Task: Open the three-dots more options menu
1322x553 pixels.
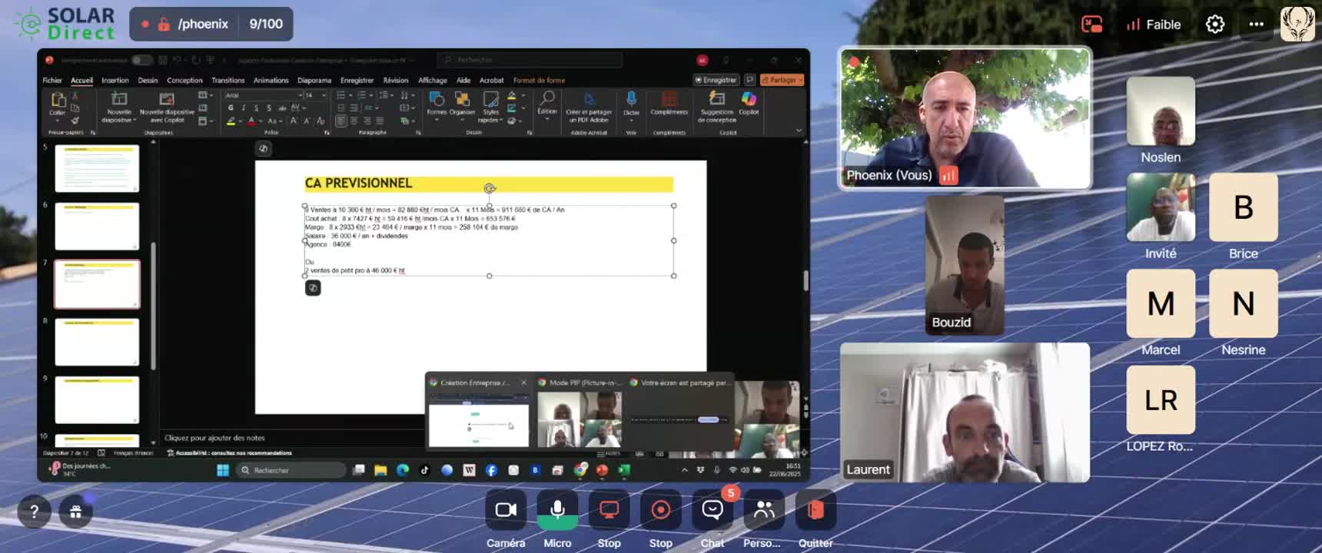Action: coord(1257,25)
